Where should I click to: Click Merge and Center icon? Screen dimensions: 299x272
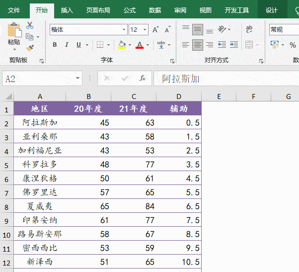(x=249, y=45)
